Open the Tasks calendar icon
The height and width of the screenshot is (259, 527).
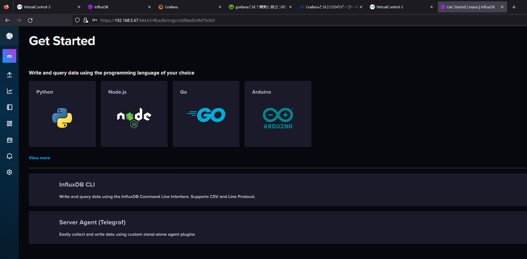point(10,140)
